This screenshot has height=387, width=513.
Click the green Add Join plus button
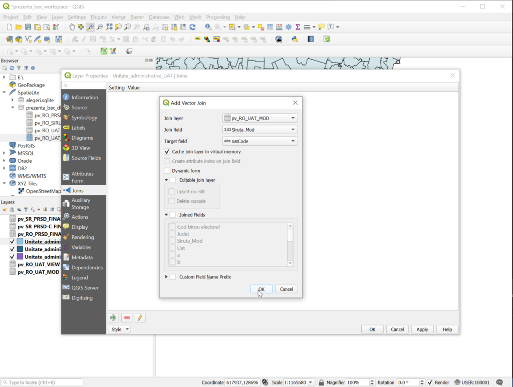pyautogui.click(x=113, y=318)
